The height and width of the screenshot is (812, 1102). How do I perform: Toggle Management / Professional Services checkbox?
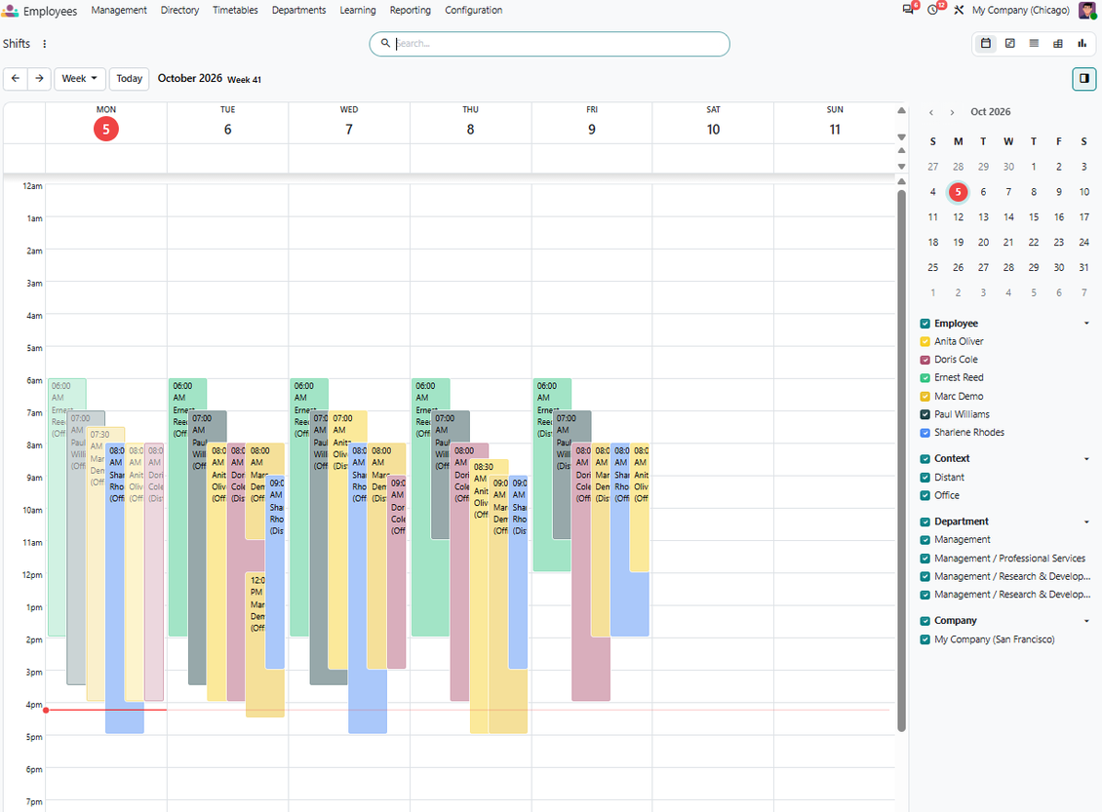(925, 559)
